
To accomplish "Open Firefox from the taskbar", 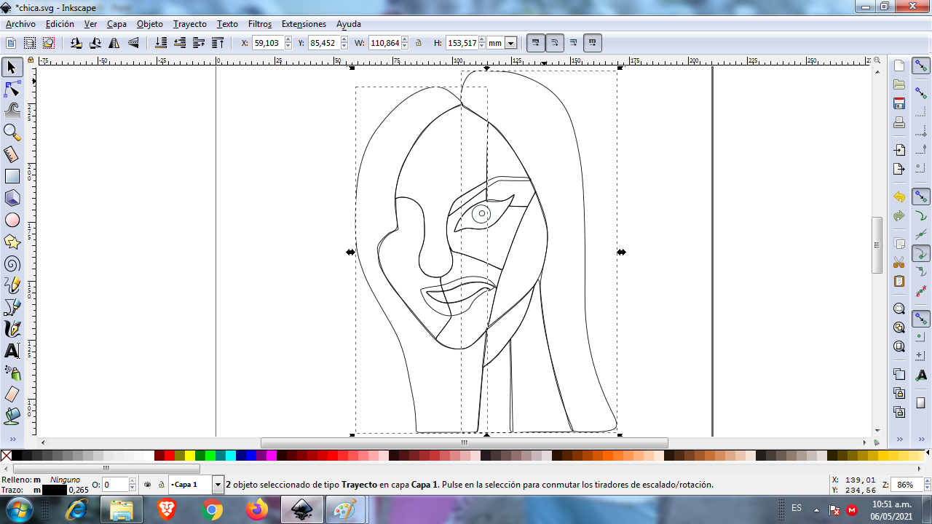I will [256, 509].
